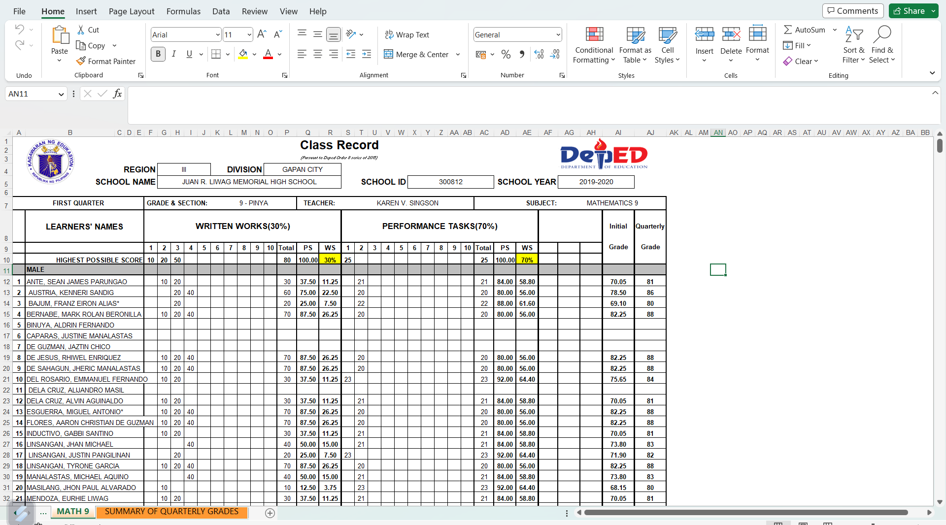Cut the selection with scissors icon
946x525 pixels.
[81, 30]
